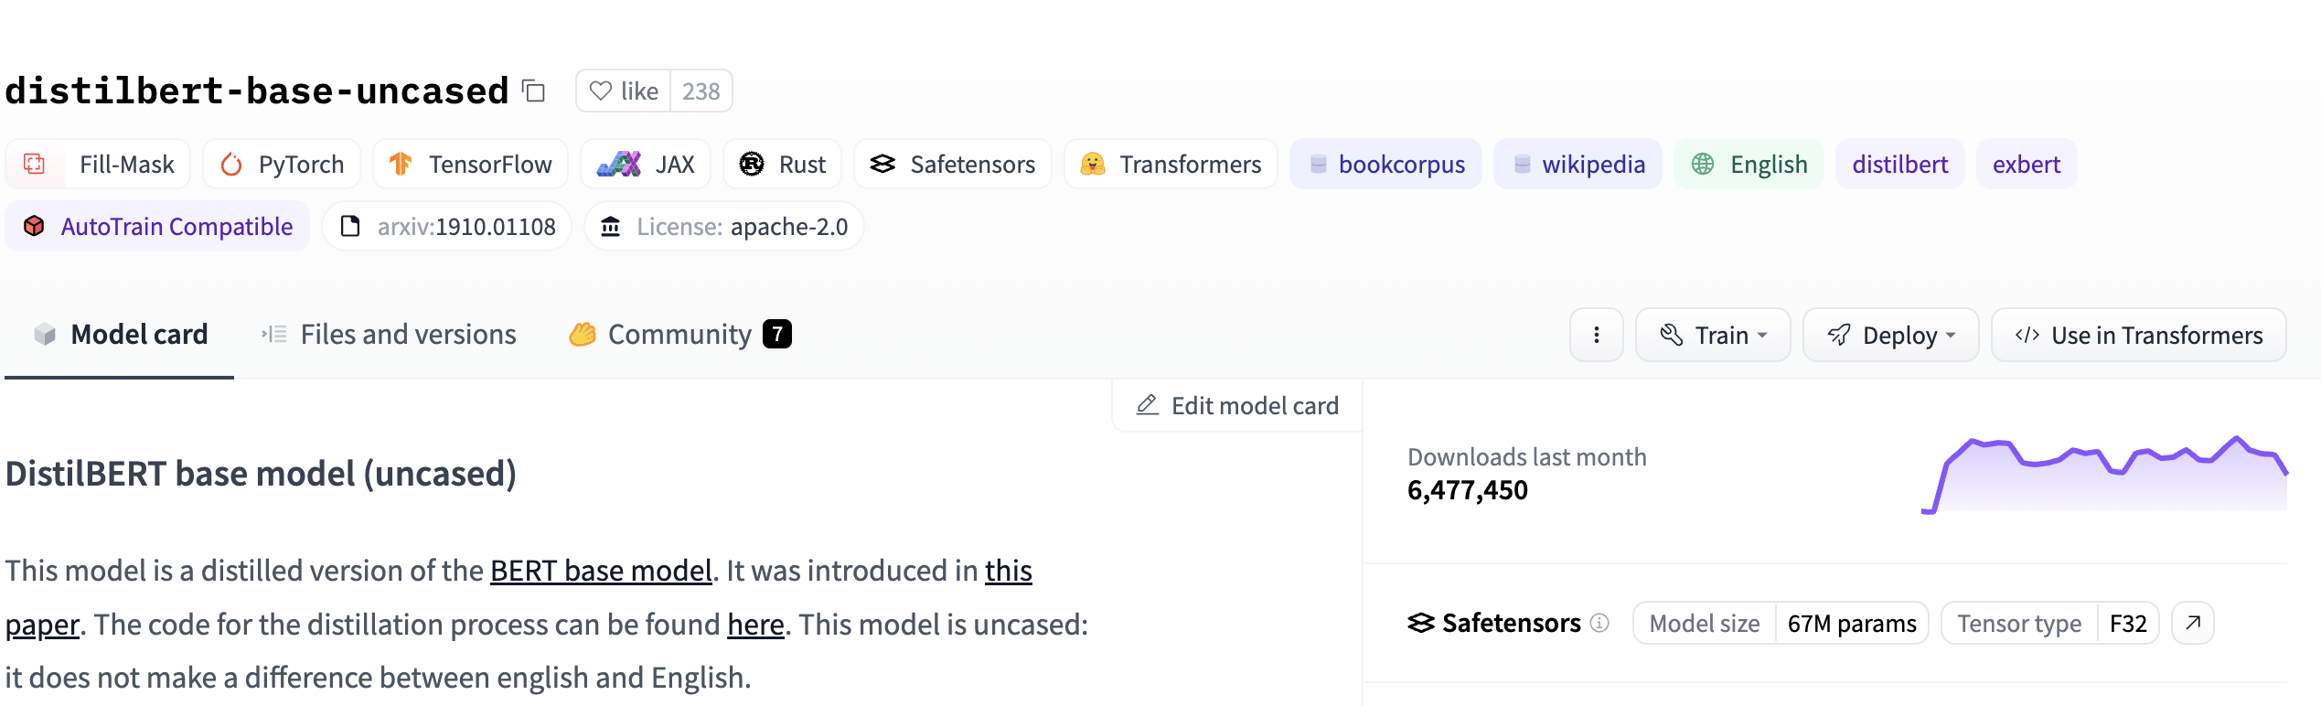
Task: Select the Fill-Mask task tag
Action: coord(98,165)
